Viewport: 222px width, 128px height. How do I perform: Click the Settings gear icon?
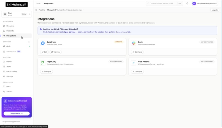[x=4, y=76]
